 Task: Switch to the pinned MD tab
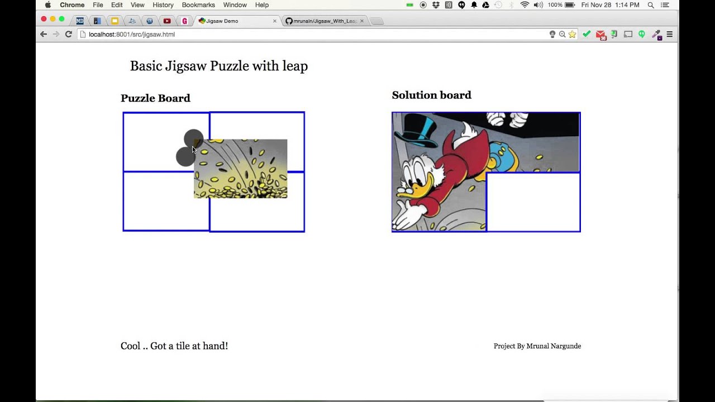(x=80, y=21)
